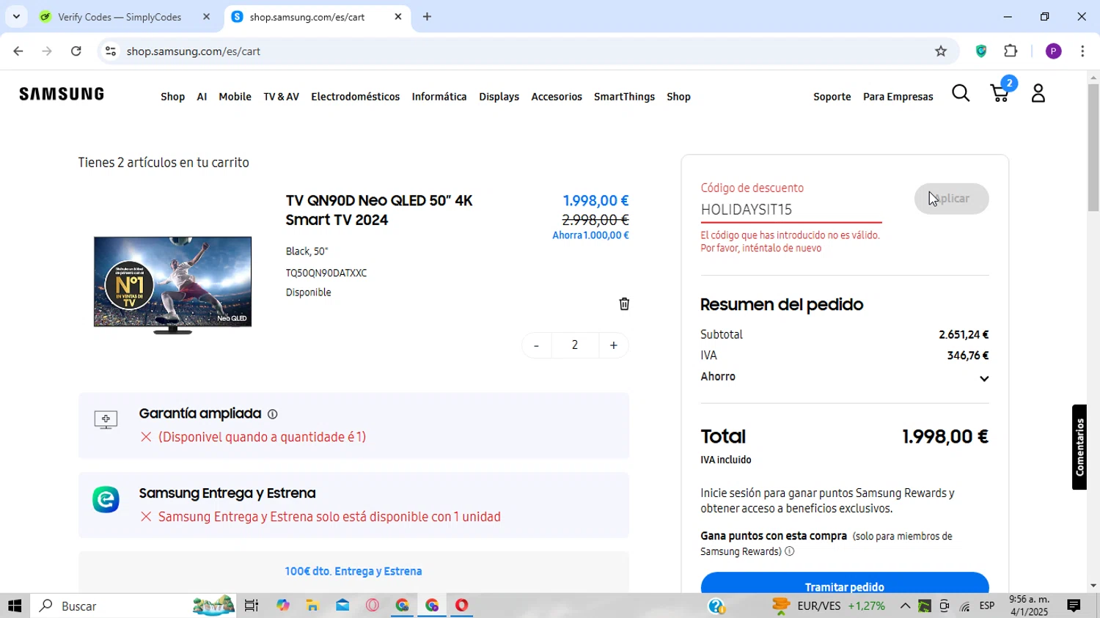Open the Comentarios feedback side tab
Image resolution: width=1100 pixels, height=618 pixels.
click(x=1079, y=447)
